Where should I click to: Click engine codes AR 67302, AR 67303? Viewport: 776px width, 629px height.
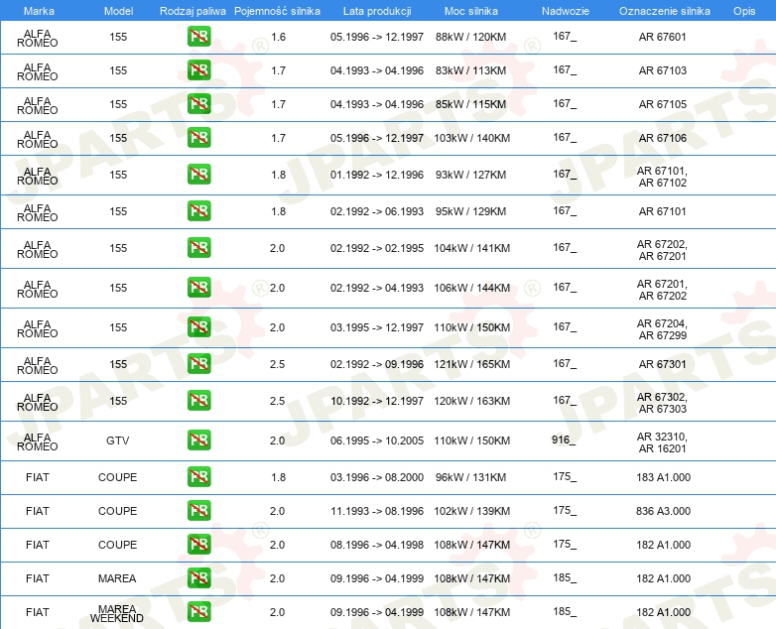[662, 403]
